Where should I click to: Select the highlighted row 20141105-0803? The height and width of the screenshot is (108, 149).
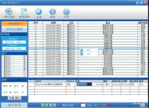[x=88, y=48]
